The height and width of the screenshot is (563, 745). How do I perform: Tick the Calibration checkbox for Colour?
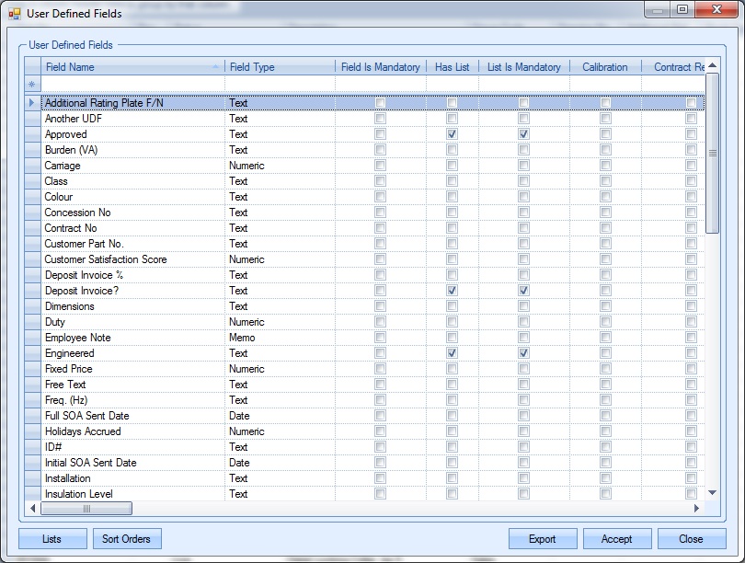click(605, 197)
